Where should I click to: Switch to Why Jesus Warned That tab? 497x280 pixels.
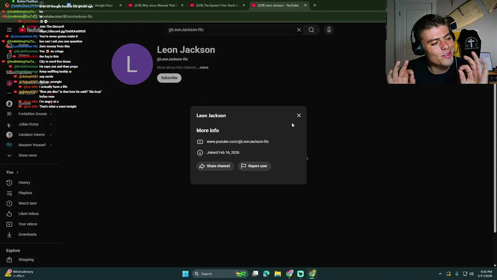point(155,5)
